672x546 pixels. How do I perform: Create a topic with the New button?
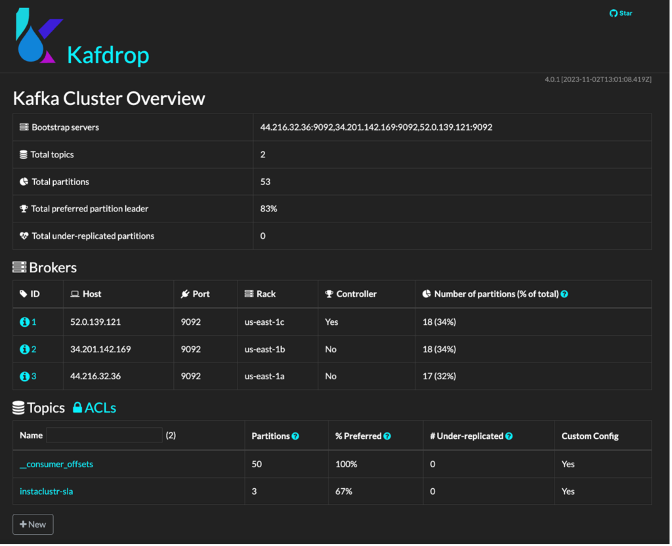33,524
